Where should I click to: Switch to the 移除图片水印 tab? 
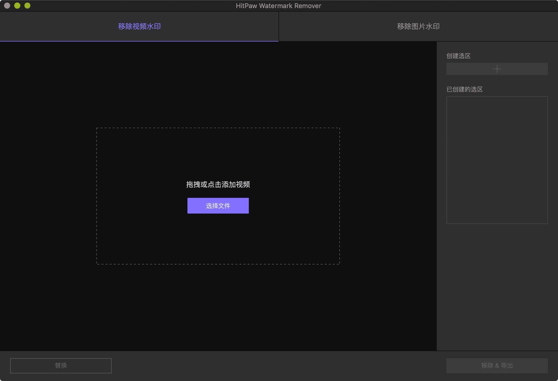click(418, 26)
